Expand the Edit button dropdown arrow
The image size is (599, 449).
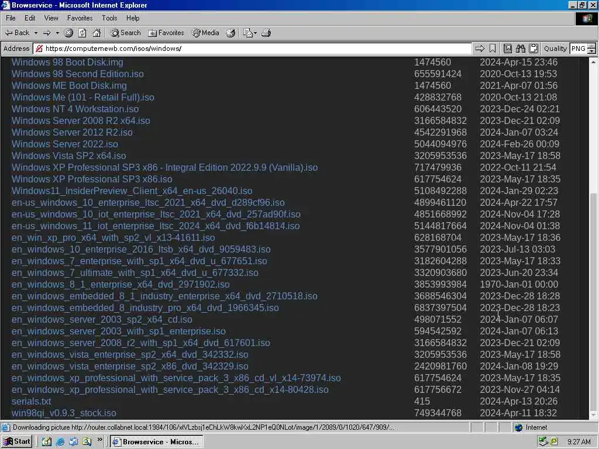[255, 33]
